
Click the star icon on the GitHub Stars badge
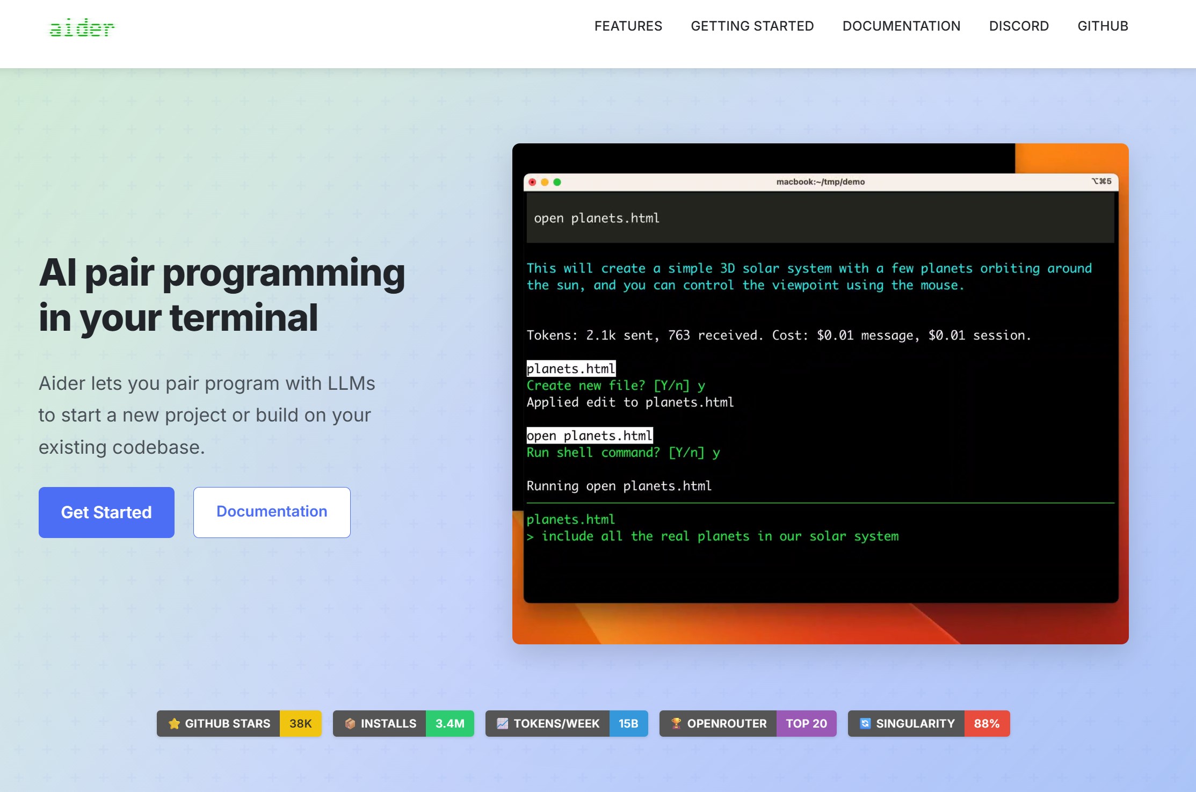click(x=174, y=724)
